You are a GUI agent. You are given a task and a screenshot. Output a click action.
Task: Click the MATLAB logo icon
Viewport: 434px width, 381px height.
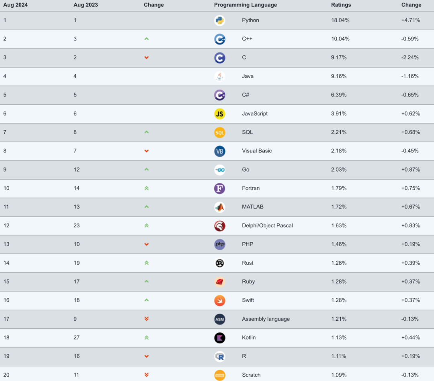coord(219,207)
